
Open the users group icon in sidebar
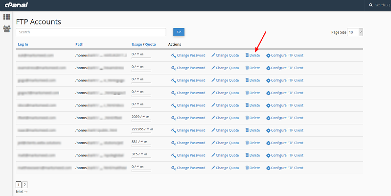click(x=7, y=29)
